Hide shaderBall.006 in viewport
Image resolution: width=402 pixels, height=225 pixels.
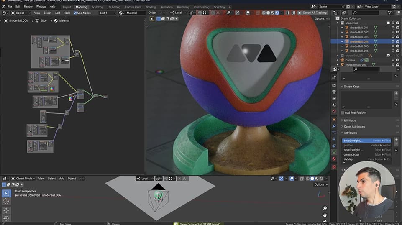[393, 51]
